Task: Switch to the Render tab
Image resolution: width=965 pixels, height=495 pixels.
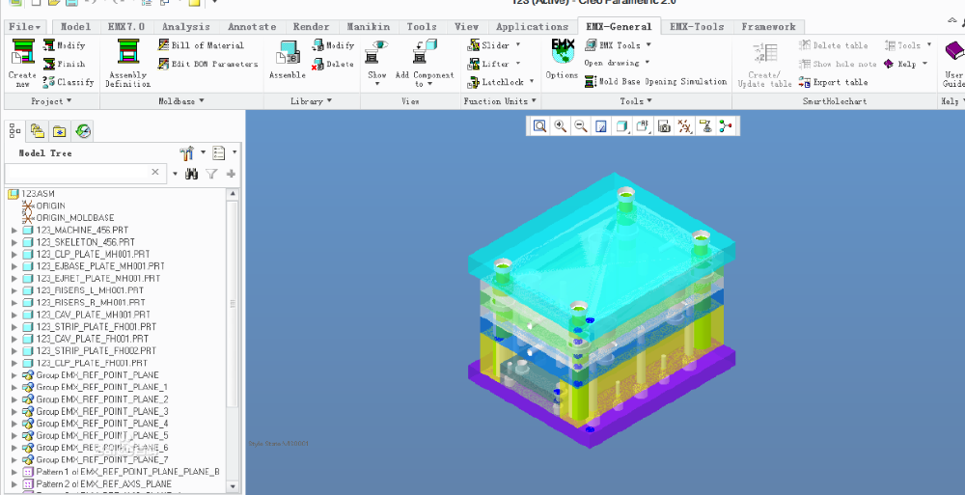Action: [x=311, y=26]
